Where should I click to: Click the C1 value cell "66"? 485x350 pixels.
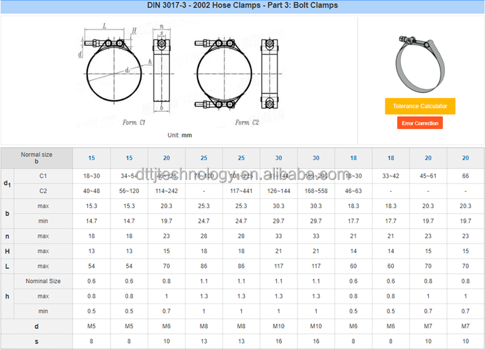tap(466, 176)
